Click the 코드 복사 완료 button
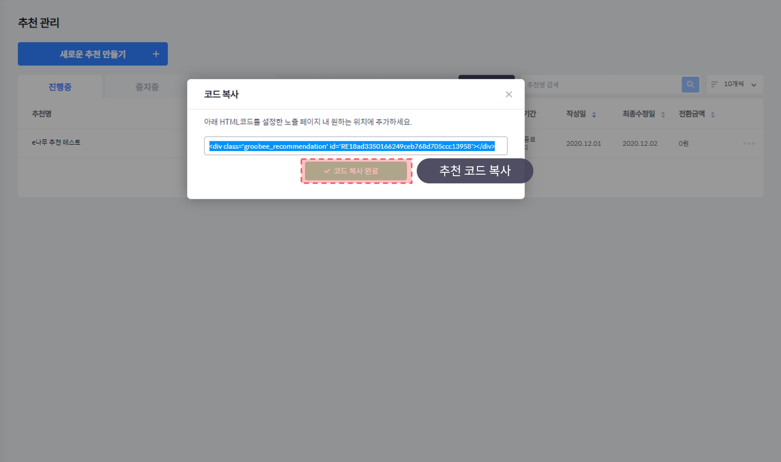Viewport: 781px width, 462px height. pos(356,171)
